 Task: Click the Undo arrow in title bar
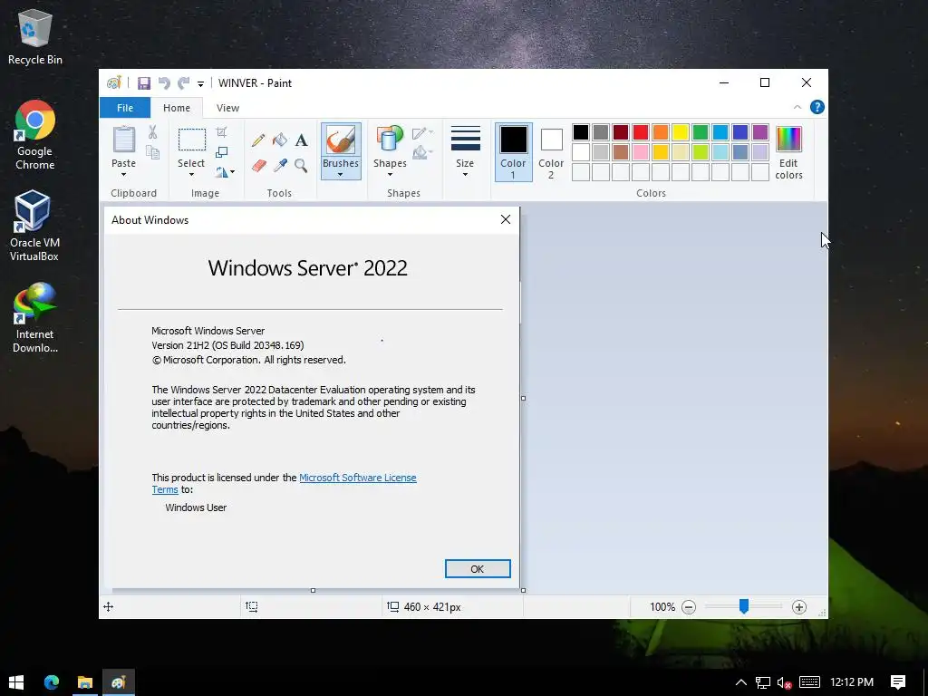[164, 83]
